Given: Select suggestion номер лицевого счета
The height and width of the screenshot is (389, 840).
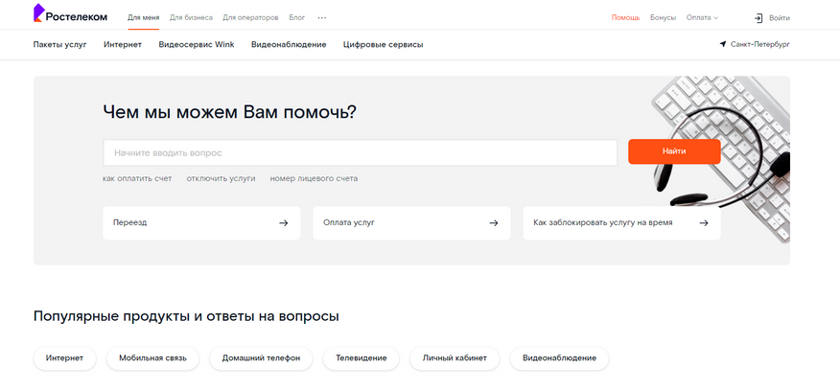Looking at the screenshot, I should (x=314, y=179).
